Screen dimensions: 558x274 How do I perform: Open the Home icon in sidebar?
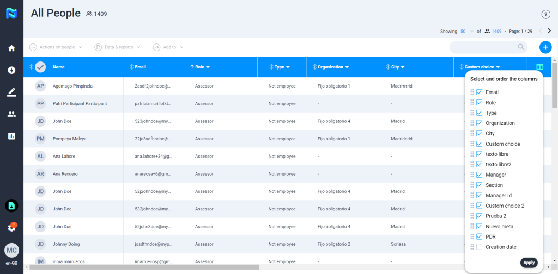point(11,48)
